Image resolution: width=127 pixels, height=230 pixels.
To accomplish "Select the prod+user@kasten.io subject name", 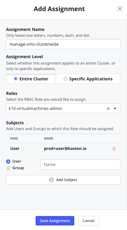I will coord(65,149).
